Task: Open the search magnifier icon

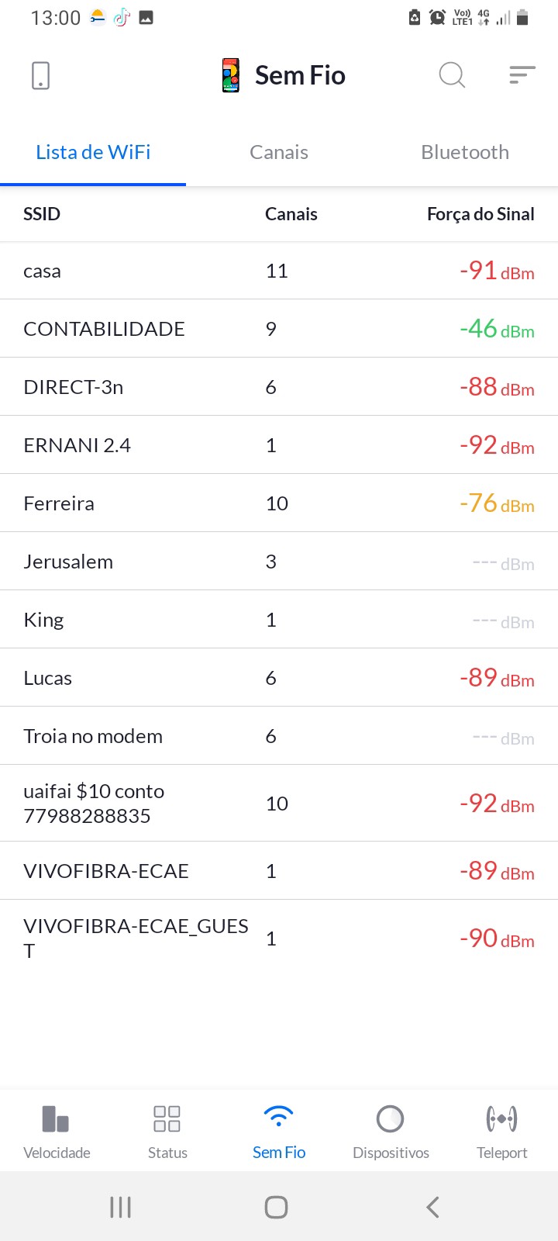Action: pyautogui.click(x=452, y=75)
